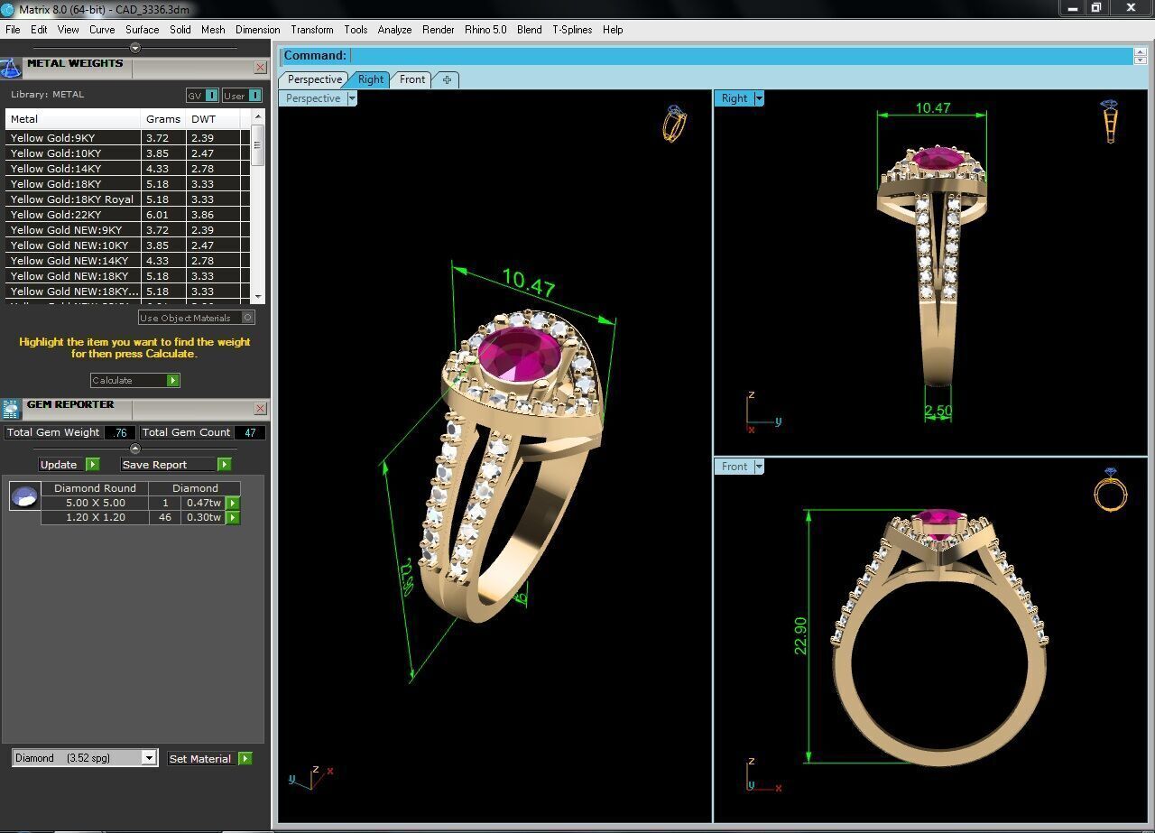1155x833 pixels.
Task: Switch to the Right viewport tab
Action: [x=370, y=79]
